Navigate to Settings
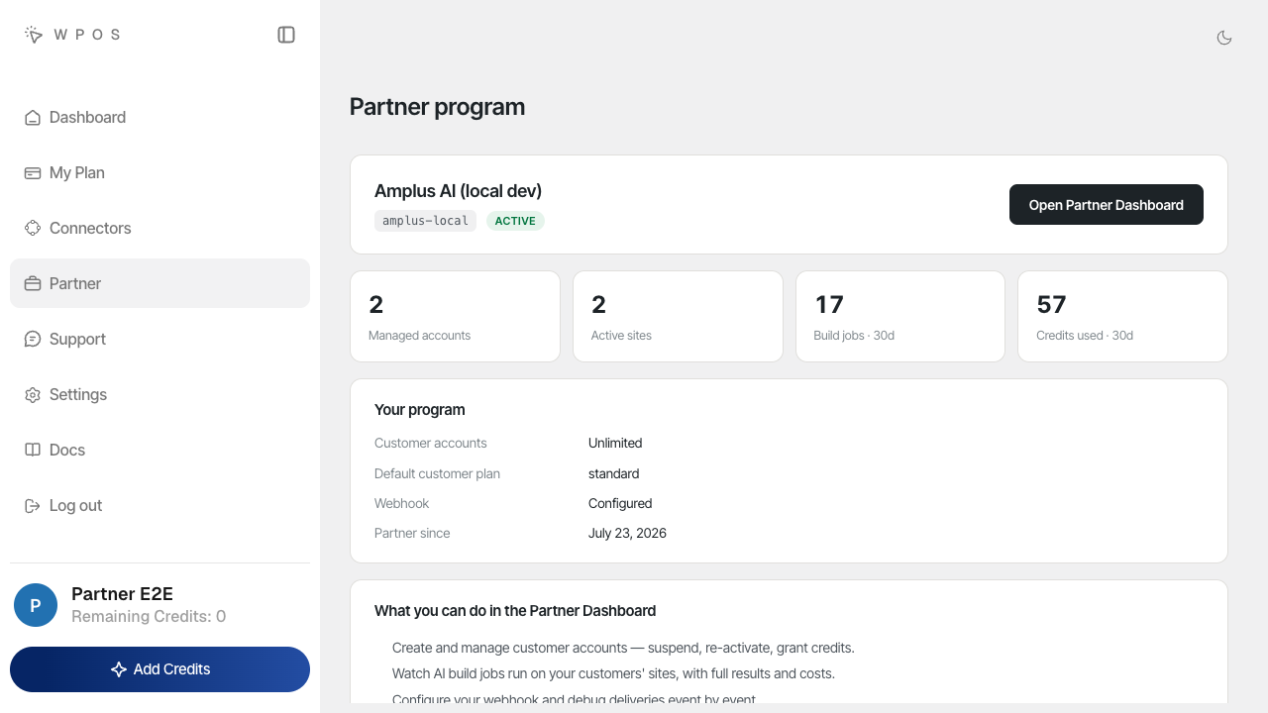The image size is (1268, 713). (x=159, y=394)
